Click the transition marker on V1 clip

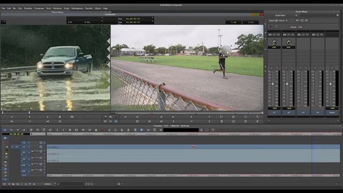click(193, 147)
